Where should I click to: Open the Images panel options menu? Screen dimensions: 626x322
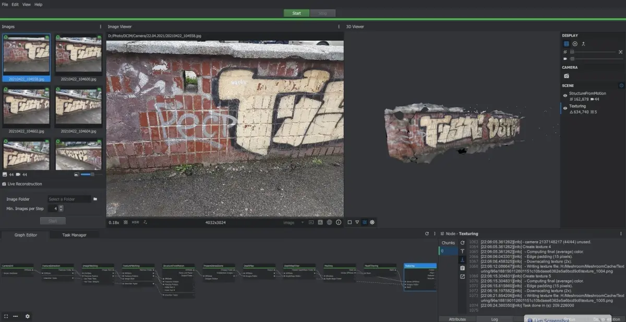[101, 27]
